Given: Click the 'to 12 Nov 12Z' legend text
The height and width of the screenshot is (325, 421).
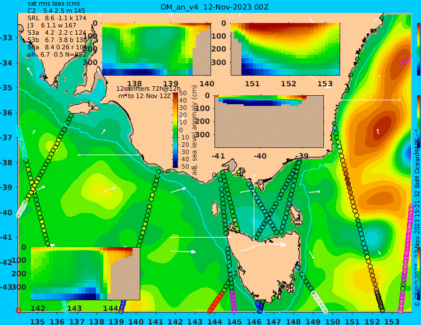Looking at the screenshot, I should (149, 96).
